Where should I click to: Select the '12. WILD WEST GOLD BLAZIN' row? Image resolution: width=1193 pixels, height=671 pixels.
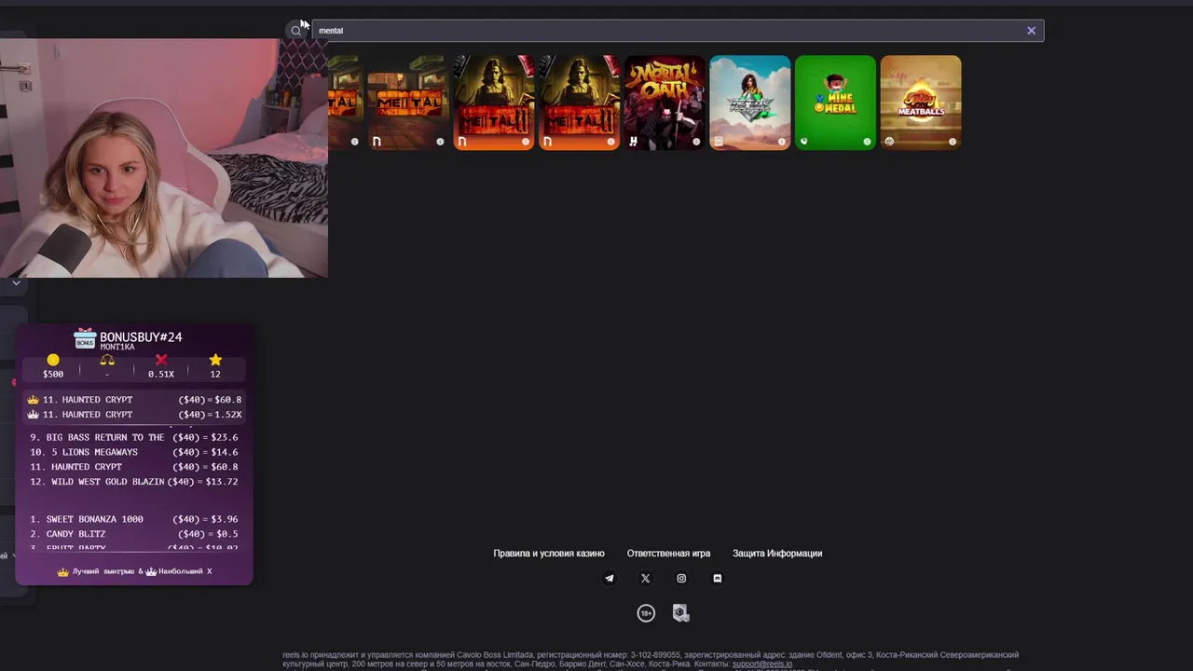point(134,482)
